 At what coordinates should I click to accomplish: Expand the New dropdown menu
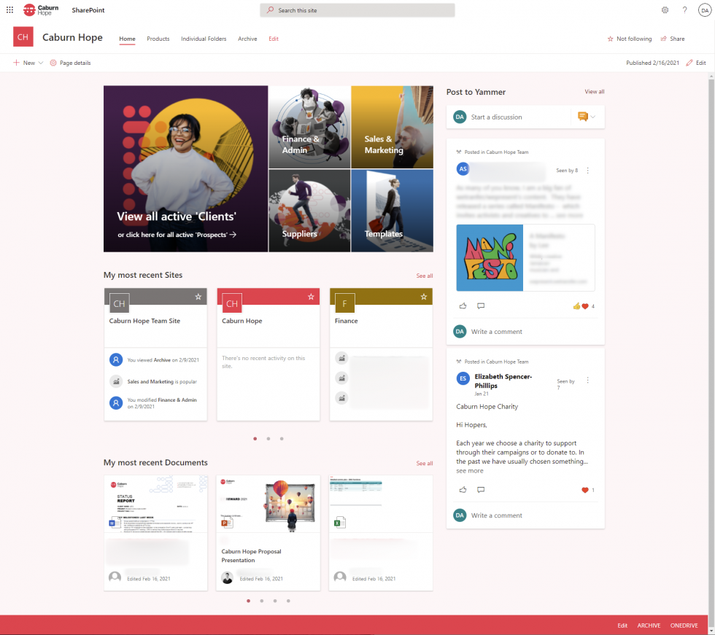(40, 63)
